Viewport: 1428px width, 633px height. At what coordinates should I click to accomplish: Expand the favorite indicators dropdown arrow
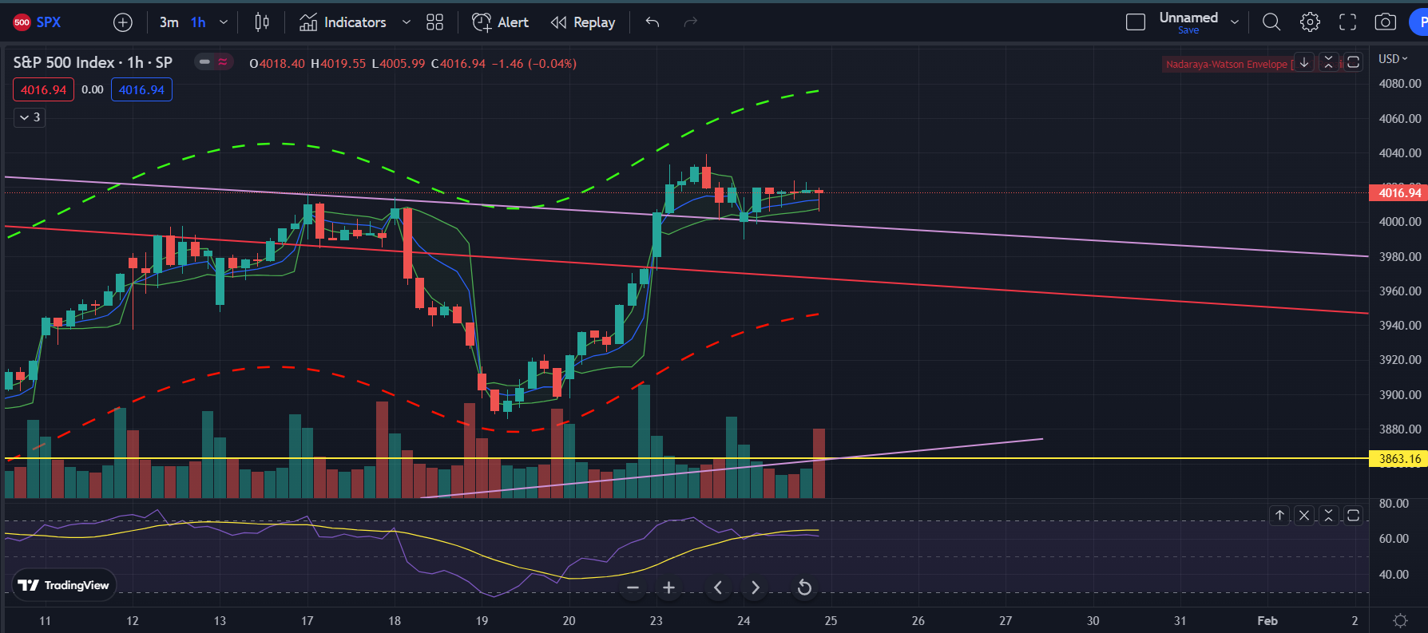406,22
